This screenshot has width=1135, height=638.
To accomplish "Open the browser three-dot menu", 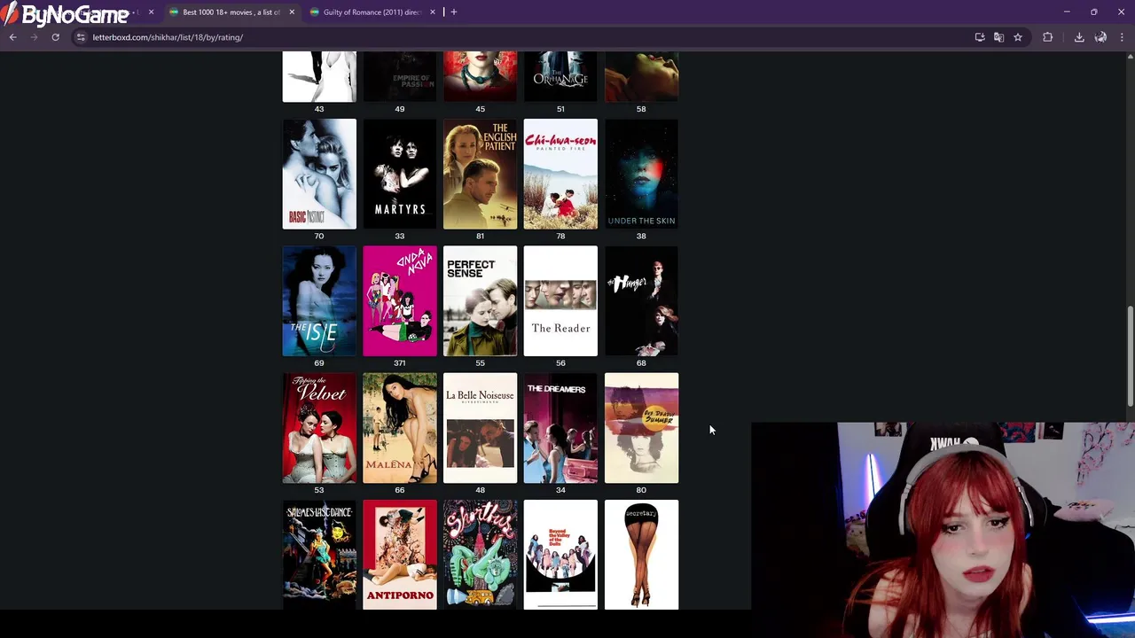I will [1122, 37].
